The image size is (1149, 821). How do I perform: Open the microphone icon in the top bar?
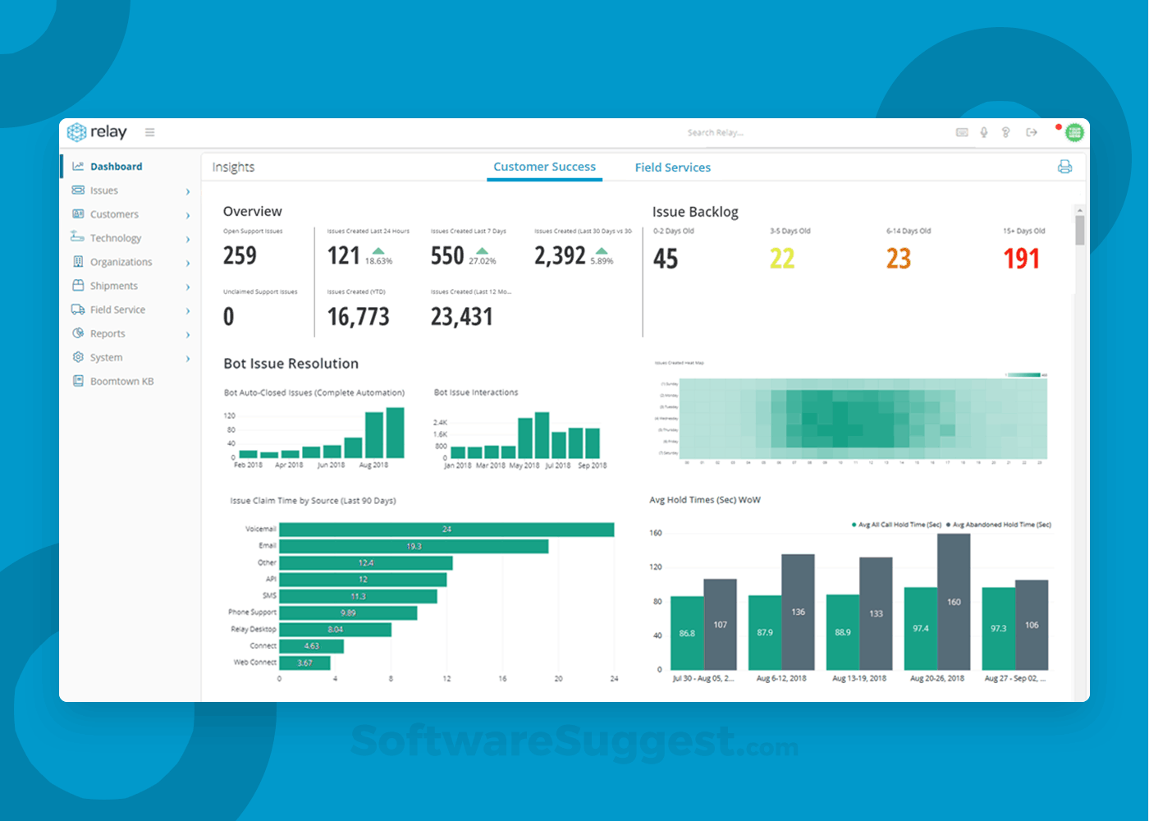click(x=983, y=131)
